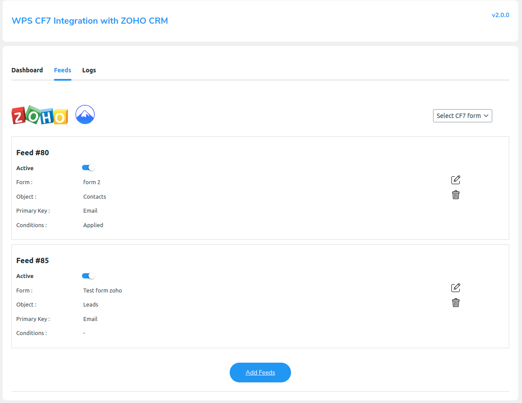Click the v2.0.0 version link
Image resolution: width=522 pixels, height=403 pixels.
(501, 14)
